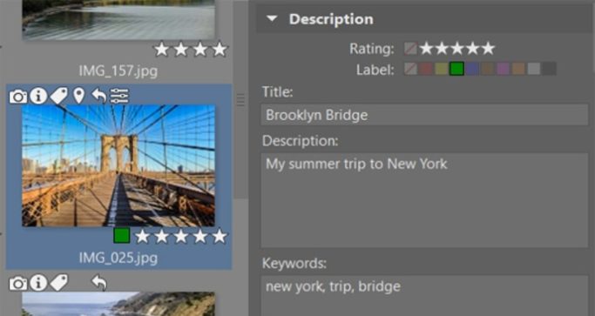
Task: Click the Keywords field with new york
Action: tap(424, 296)
